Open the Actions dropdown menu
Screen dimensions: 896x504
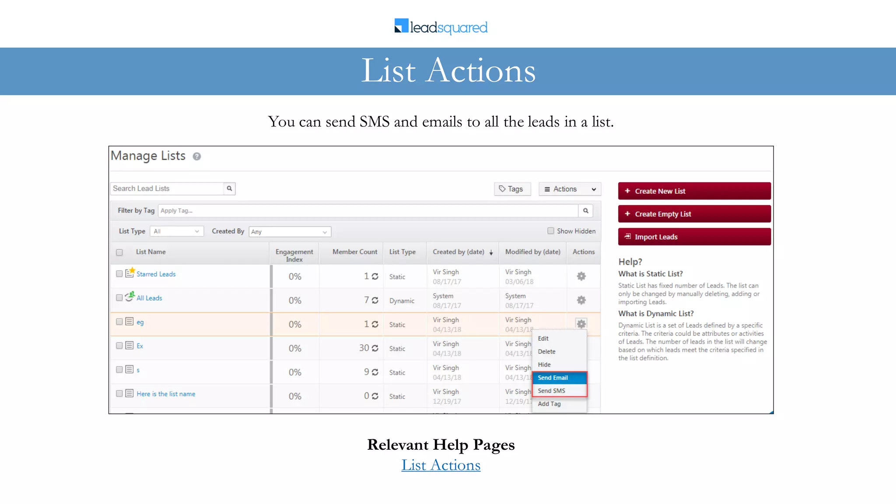click(x=570, y=189)
